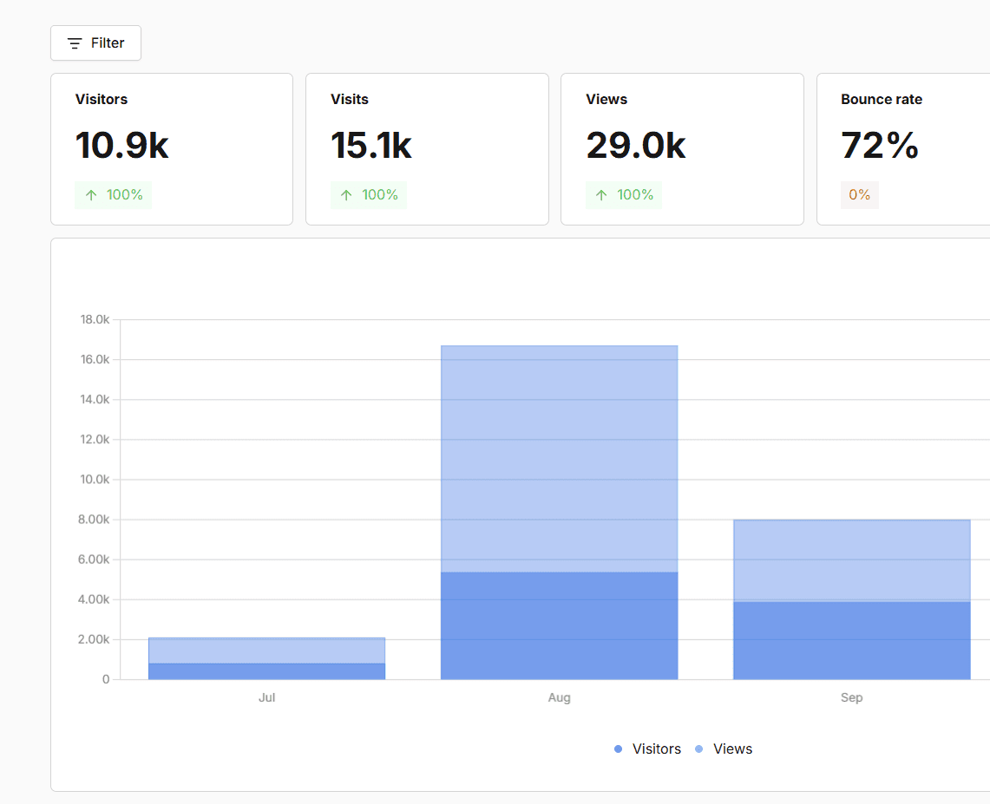The height and width of the screenshot is (804, 990).
Task: Click the up arrow in Visits change badge
Action: click(x=346, y=195)
